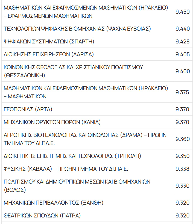Select the ΔΙΟΙΚΗΣΗΣ ΕΠΙΧΕΙΡΗΣΕΩΝ (ΛΑΡΙΣΑ) cell
196x224 pixels.
(x=49, y=54)
